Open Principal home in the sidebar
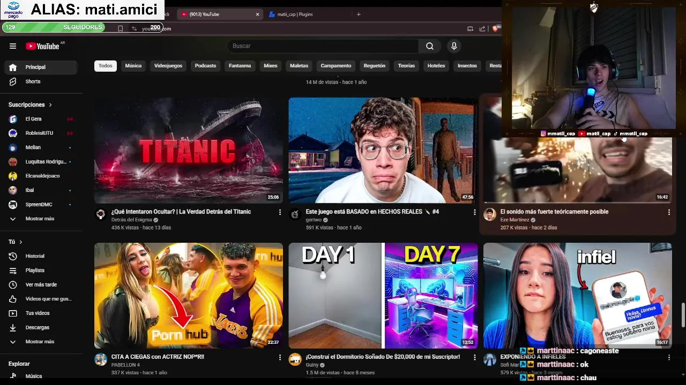Screen dimensions: 686x385 click(x=41, y=67)
